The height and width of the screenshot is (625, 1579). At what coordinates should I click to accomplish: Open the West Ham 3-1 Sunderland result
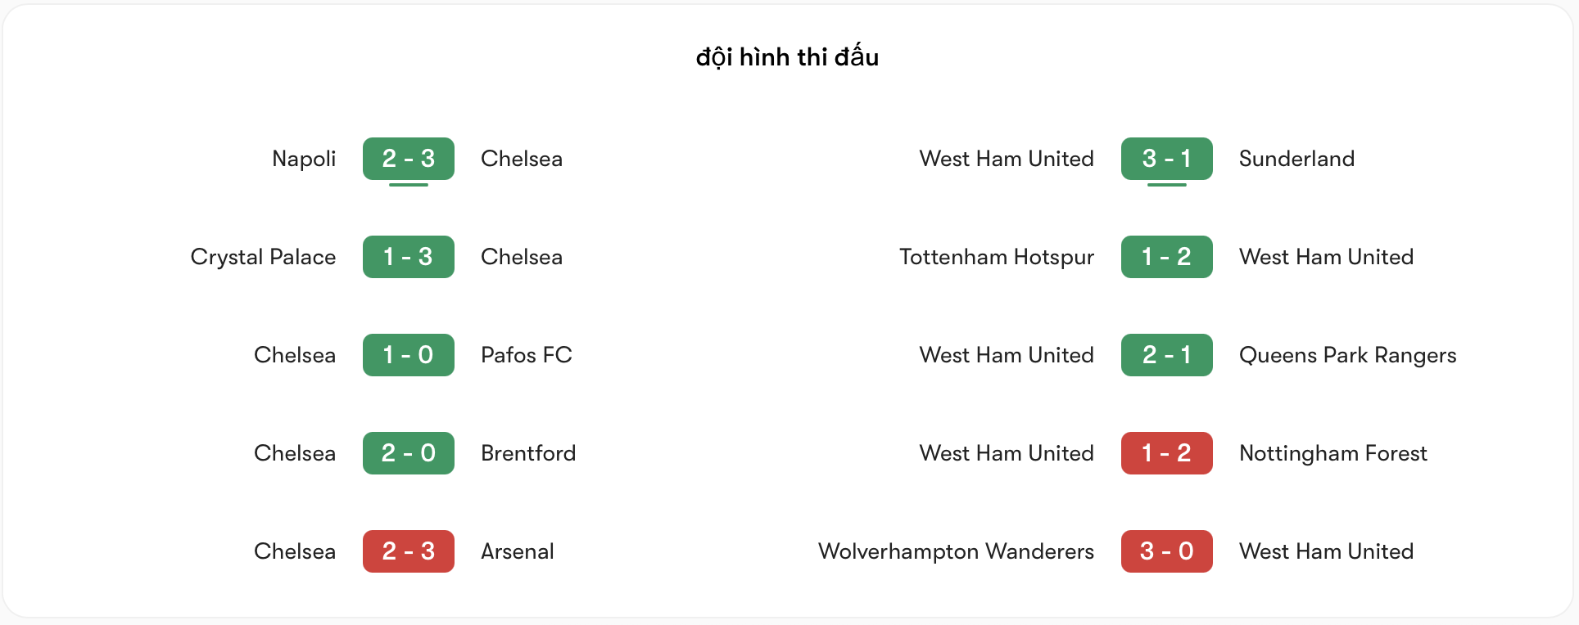pyautogui.click(x=1167, y=159)
